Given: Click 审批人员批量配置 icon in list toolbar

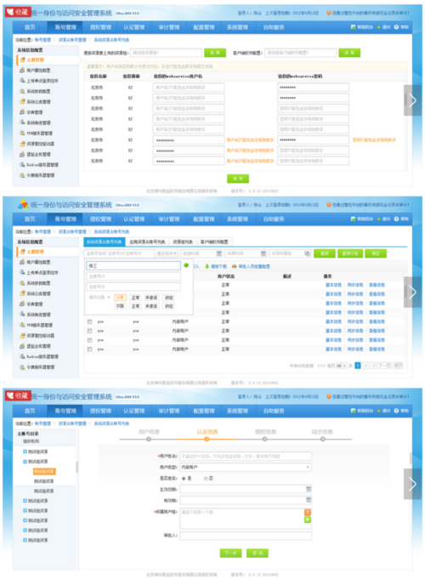Looking at the screenshot, I should (x=234, y=266).
